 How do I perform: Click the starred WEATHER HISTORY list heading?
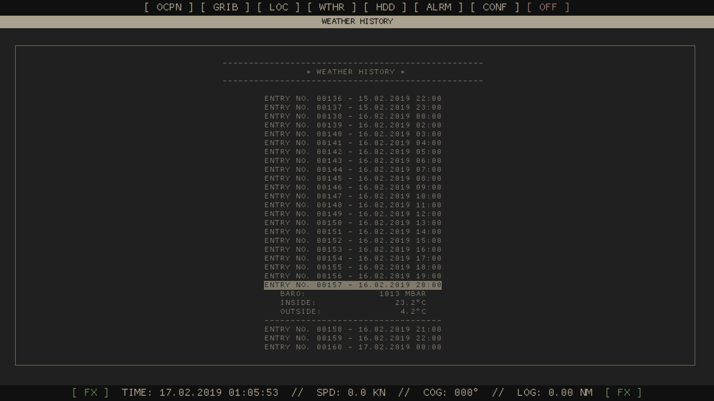(355, 72)
